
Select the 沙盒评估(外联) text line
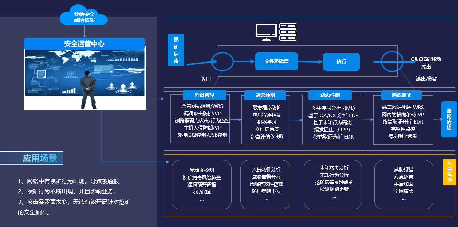(x=267, y=136)
